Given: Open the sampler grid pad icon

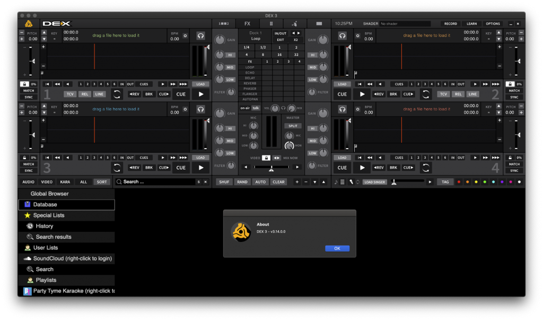Looking at the screenshot, I should coord(271,23).
